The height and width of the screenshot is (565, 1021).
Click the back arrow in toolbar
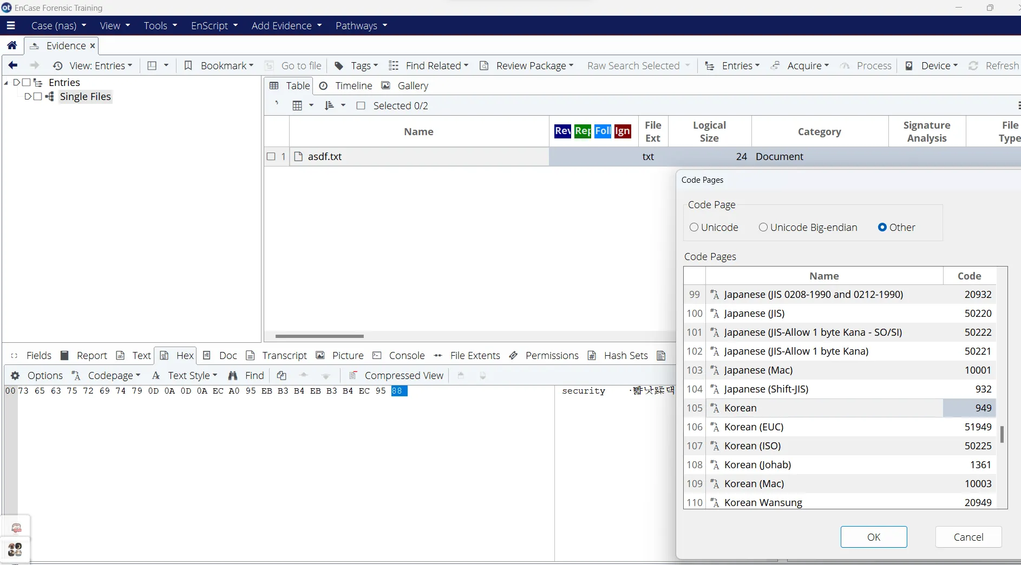[13, 65]
